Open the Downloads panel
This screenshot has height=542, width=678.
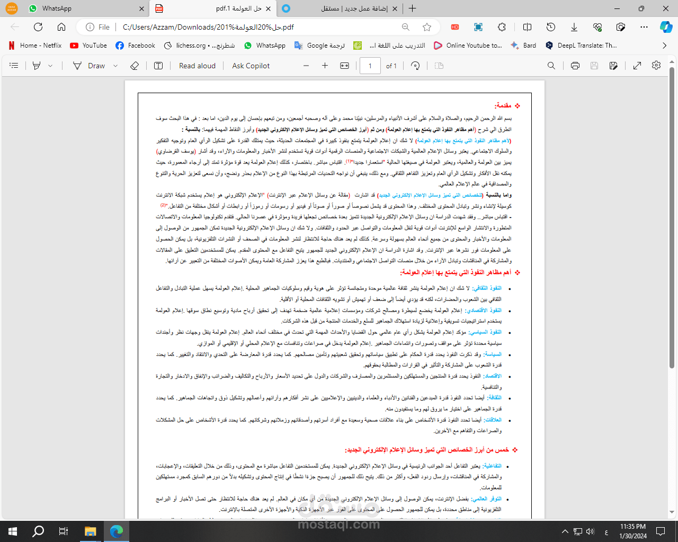[574, 27]
